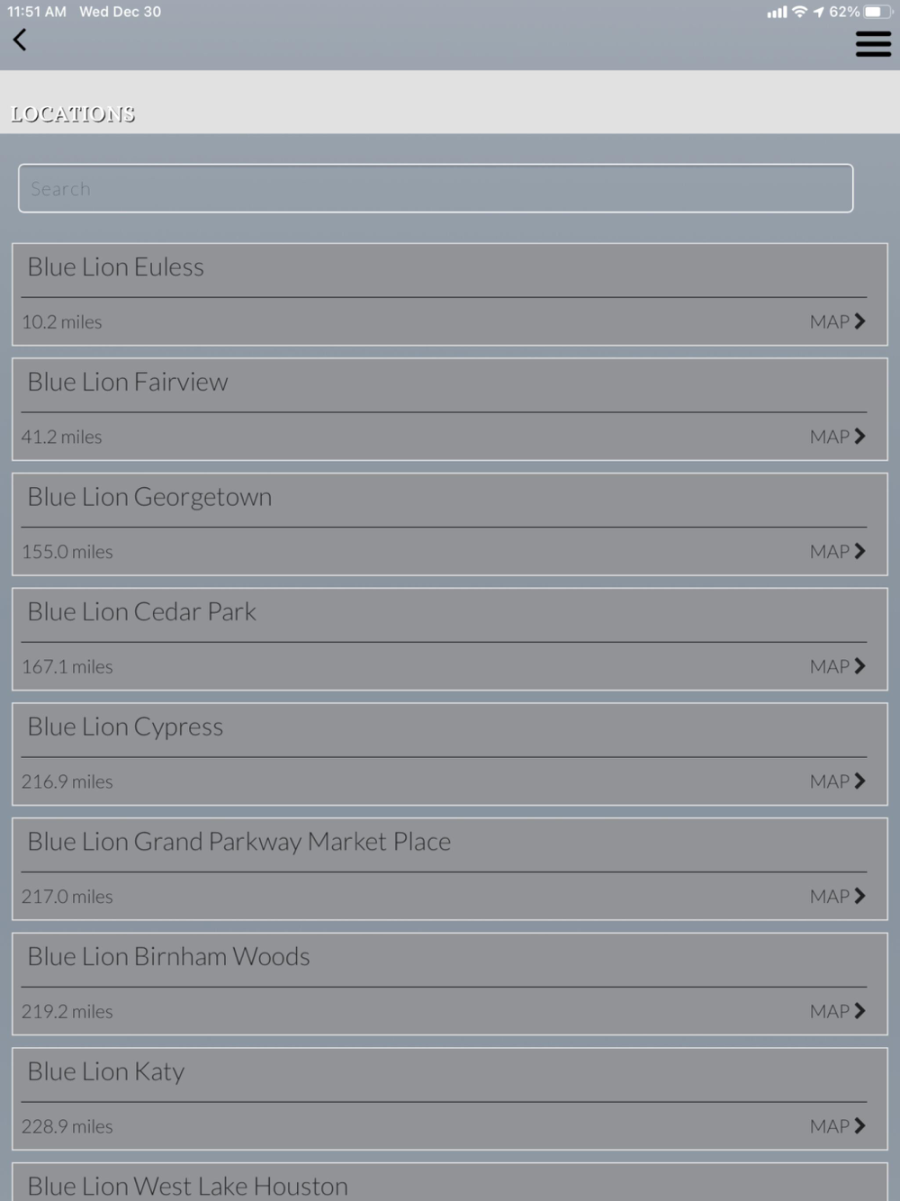Open MAP for Blue Lion Euless

[837, 321]
